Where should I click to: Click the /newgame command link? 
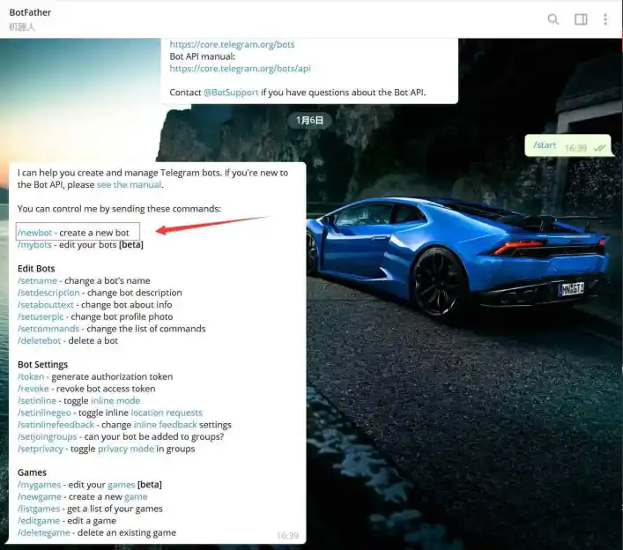coord(40,497)
